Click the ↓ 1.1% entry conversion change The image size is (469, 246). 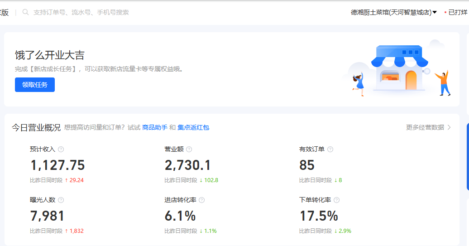click(208, 231)
